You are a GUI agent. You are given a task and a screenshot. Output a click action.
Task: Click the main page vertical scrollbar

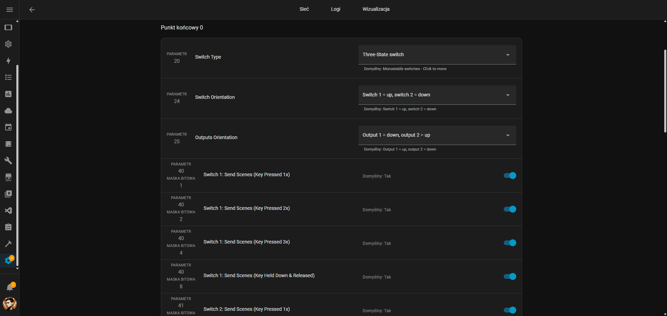(665, 91)
